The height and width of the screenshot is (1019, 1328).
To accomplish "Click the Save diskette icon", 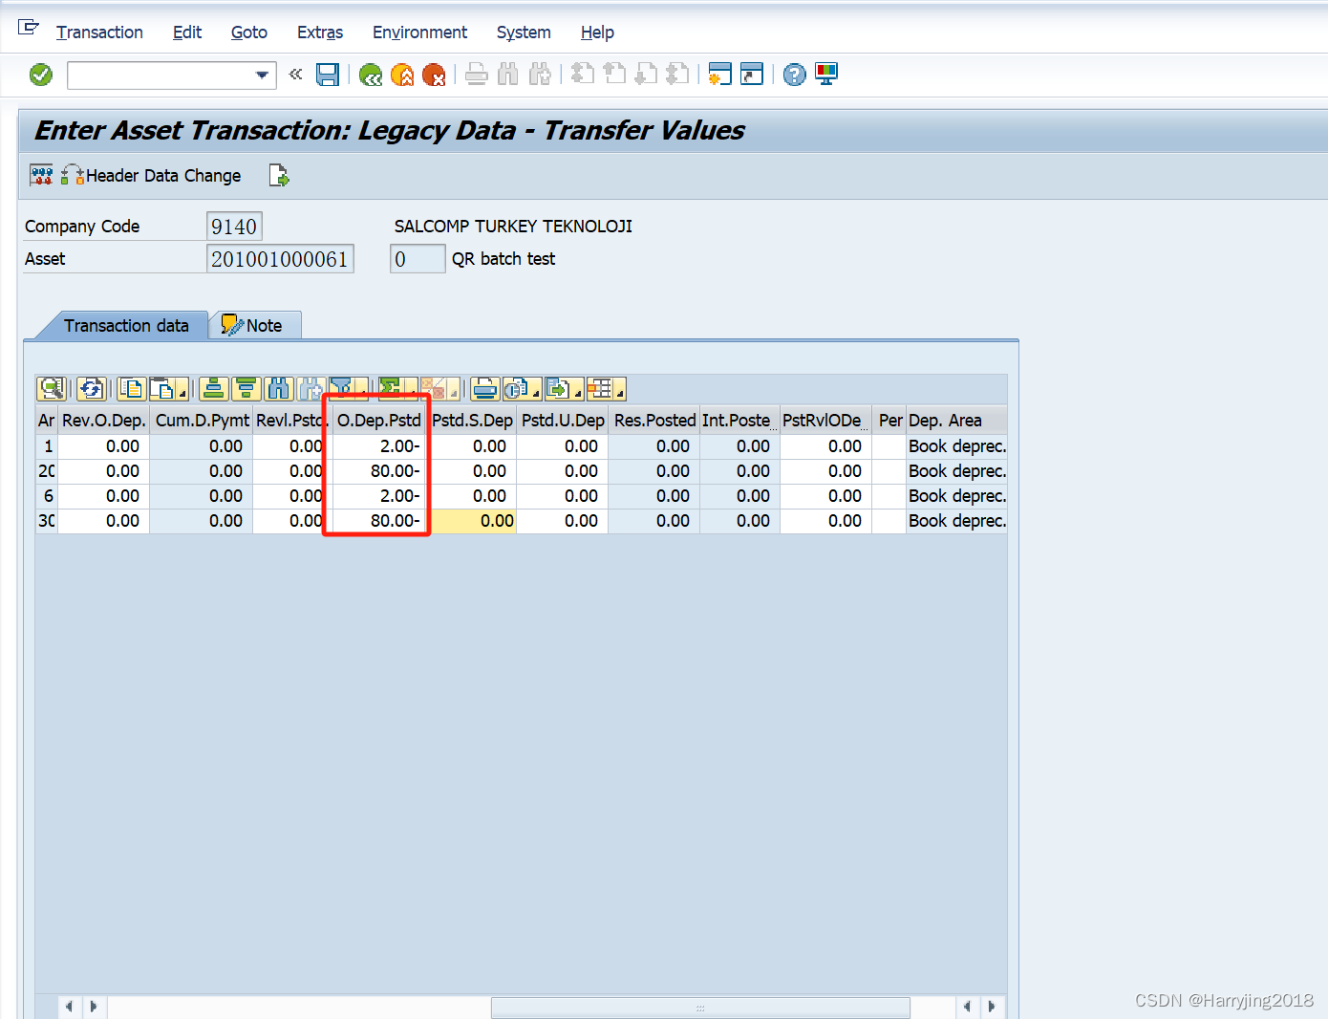I will [x=328, y=75].
